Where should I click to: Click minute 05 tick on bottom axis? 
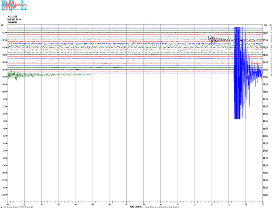coord(93,204)
